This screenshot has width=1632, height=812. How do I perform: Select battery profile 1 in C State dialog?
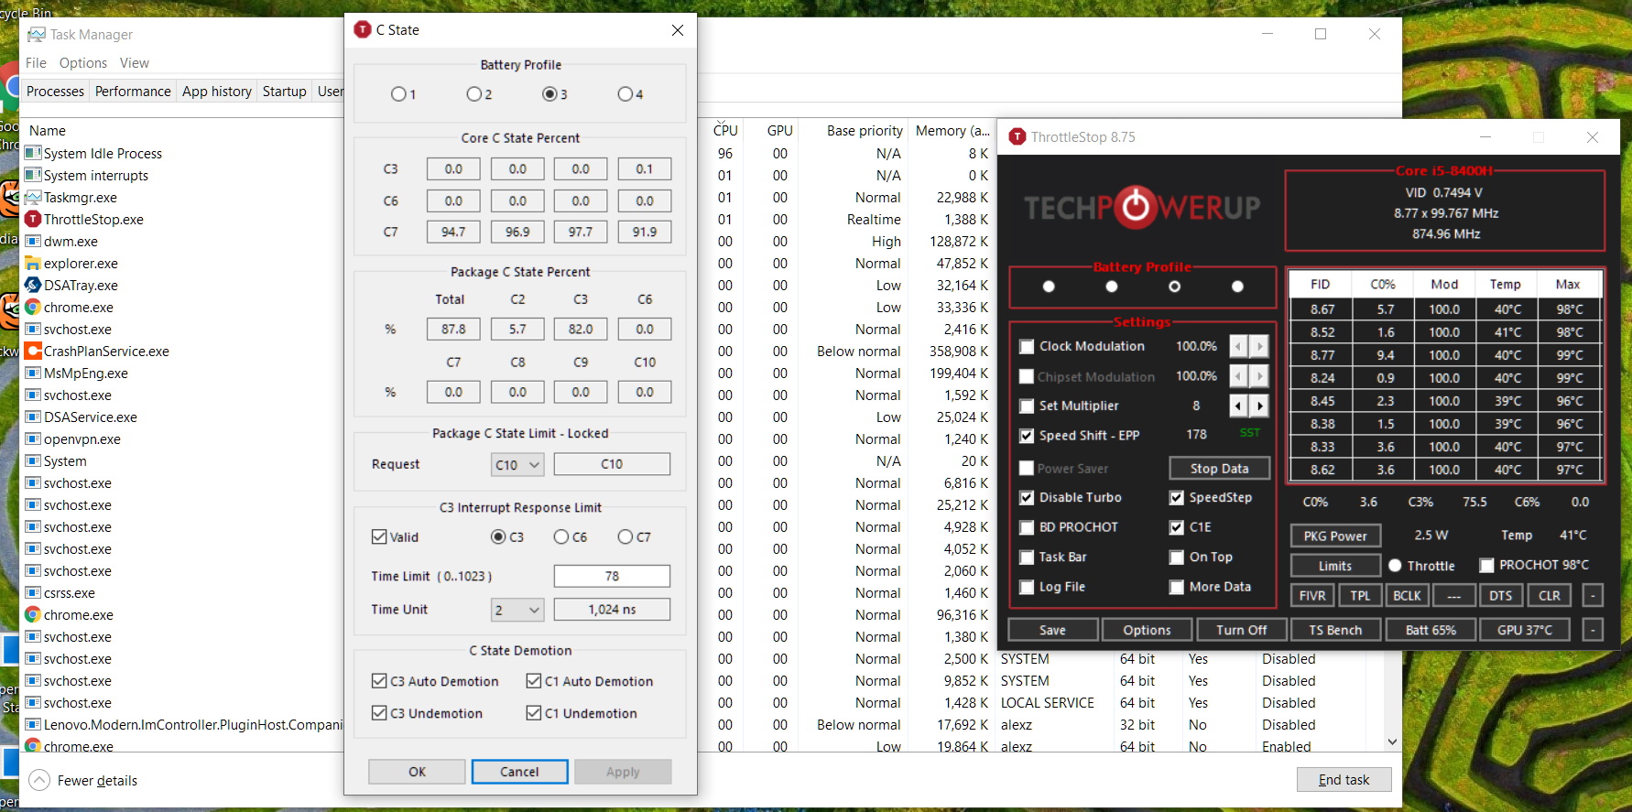tap(398, 94)
